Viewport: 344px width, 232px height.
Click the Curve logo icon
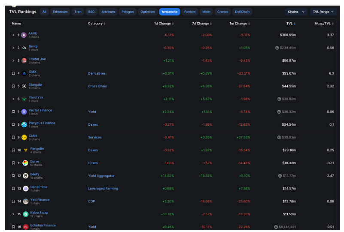(25, 163)
